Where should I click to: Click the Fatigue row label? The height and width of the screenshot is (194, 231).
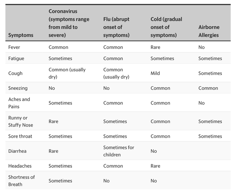(16, 58)
